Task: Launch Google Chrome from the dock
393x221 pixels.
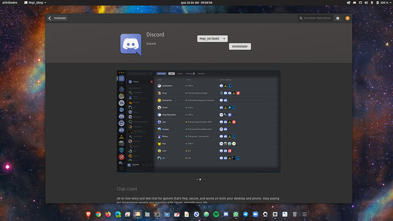Action: point(98,214)
